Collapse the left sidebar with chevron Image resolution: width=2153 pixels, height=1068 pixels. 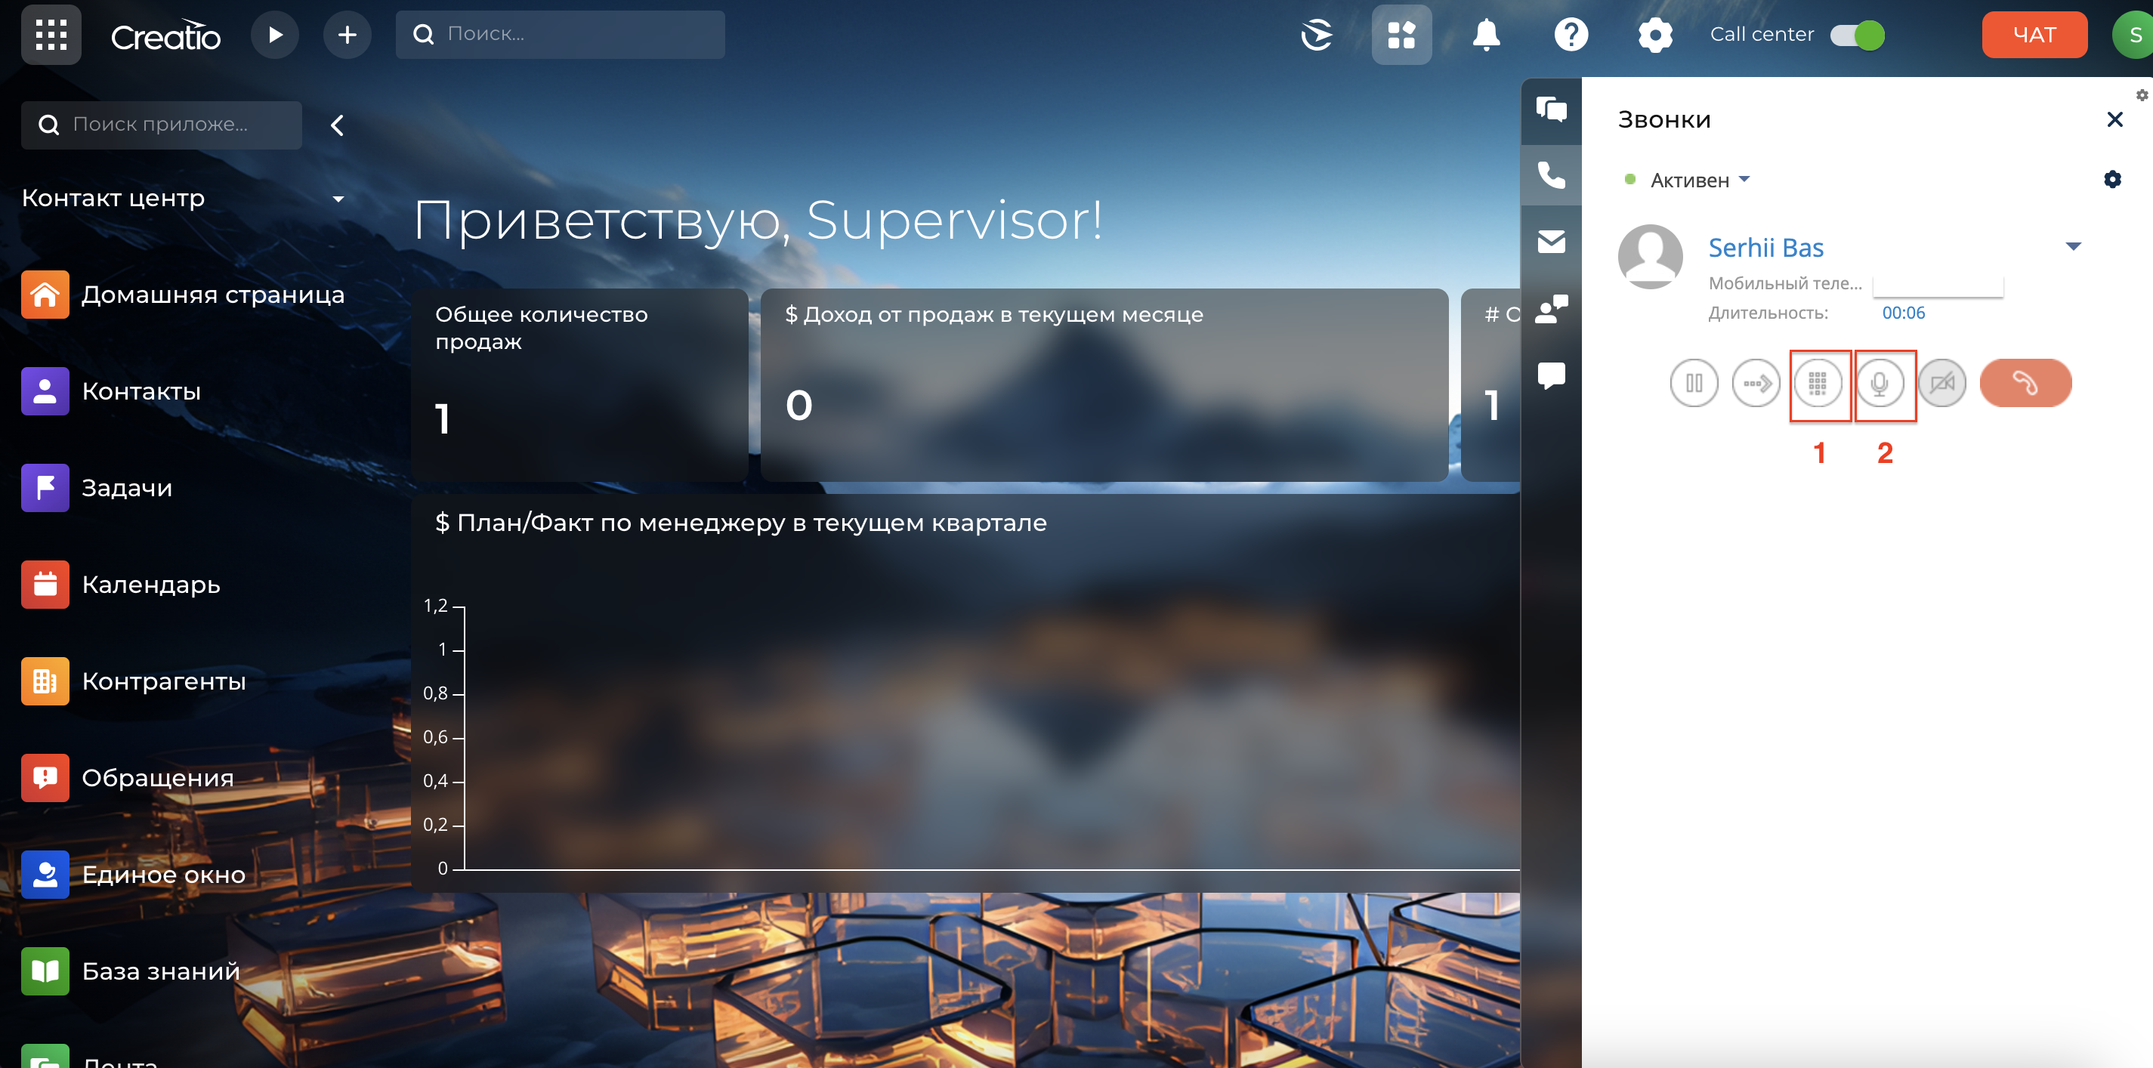(x=337, y=125)
